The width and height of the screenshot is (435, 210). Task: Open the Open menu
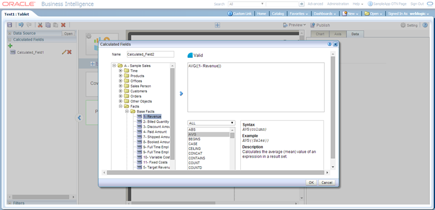coord(373,13)
